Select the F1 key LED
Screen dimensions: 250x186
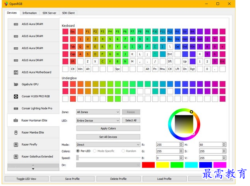coord(87,32)
